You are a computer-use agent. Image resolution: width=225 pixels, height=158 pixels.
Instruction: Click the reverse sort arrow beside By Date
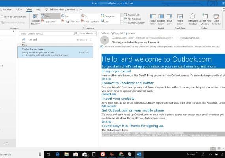click(91, 40)
